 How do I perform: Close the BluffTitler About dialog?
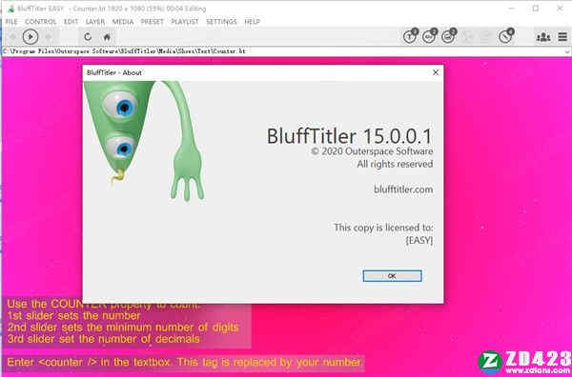[436, 72]
